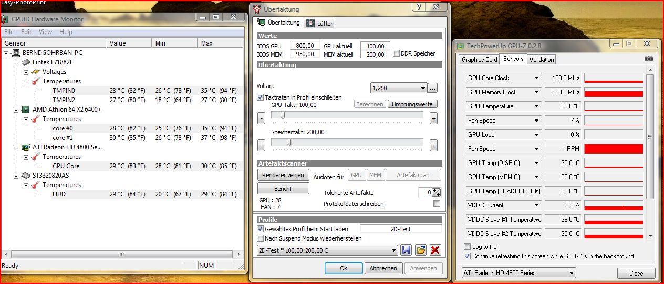Click the HWMonitor horizontal scrollbar
This screenshot has height=284, width=664.
122,255
